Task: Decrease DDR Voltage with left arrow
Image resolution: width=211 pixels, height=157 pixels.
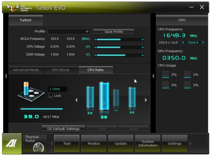Action: pyautogui.click(x=95, y=55)
